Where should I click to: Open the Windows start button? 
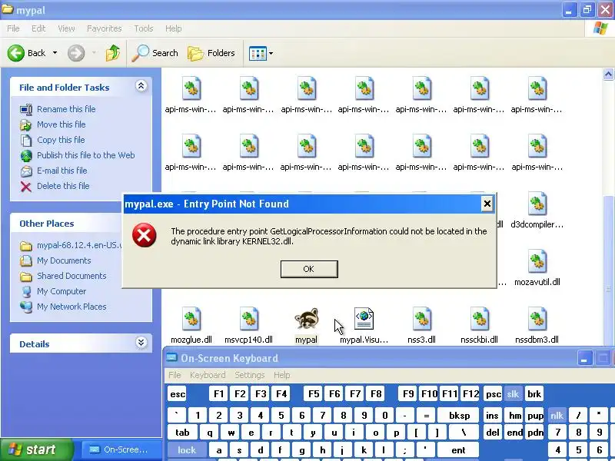click(36, 449)
